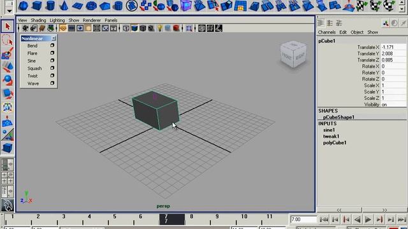The image size is (408, 229).
Task: Click the camera select icon in panel toolbar
Action: [x=25, y=28]
